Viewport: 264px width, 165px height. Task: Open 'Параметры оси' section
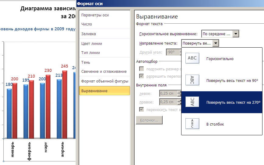coord(104,15)
